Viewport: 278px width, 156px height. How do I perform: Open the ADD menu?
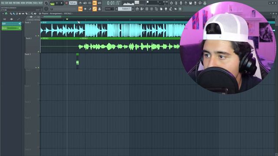click(x=10, y=3)
